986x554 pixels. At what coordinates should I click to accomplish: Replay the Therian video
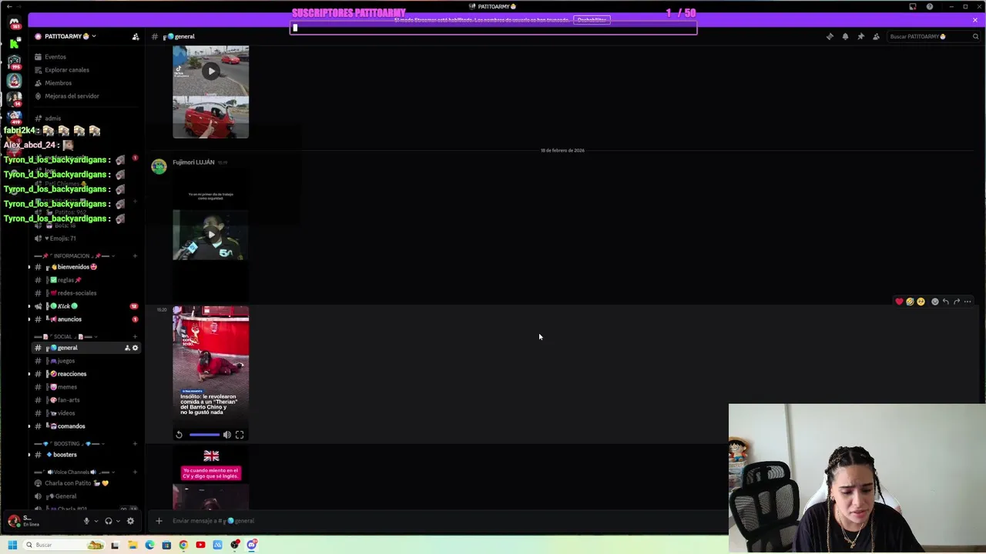point(179,435)
